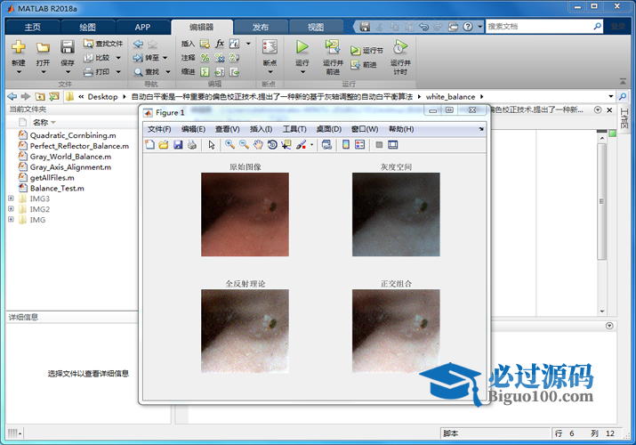Open Figure 1 插入(I) menu

261,129
